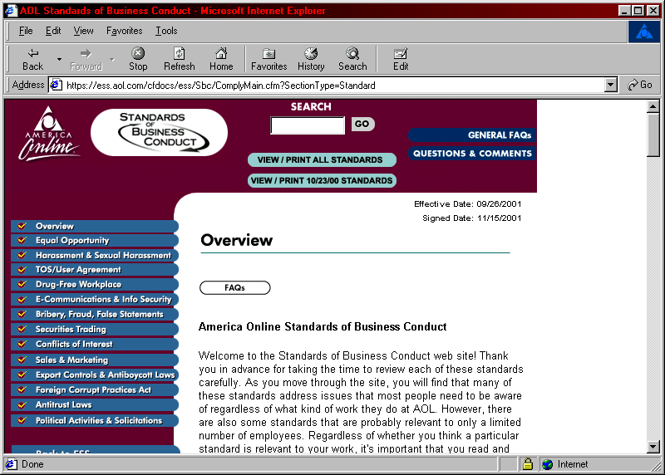Image resolution: width=665 pixels, height=475 pixels.
Task: Click the Go button beside address bar
Action: (x=640, y=85)
